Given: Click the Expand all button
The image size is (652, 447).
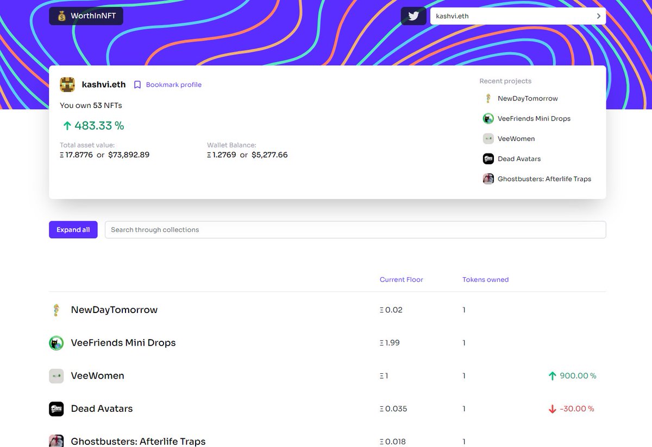Looking at the screenshot, I should [73, 229].
